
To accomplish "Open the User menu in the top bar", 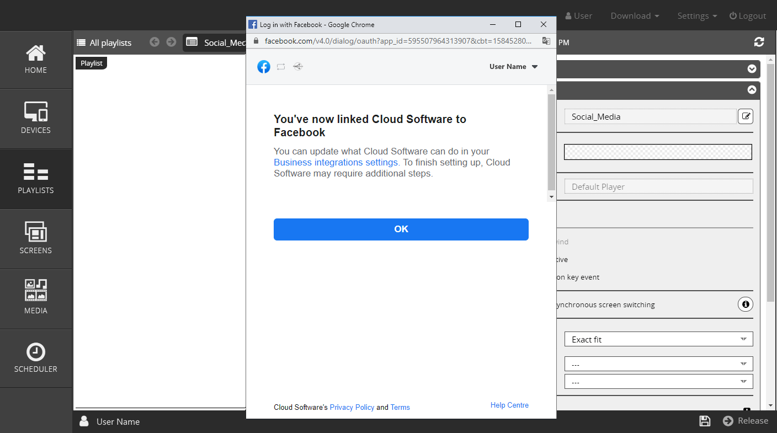I will pyautogui.click(x=579, y=16).
